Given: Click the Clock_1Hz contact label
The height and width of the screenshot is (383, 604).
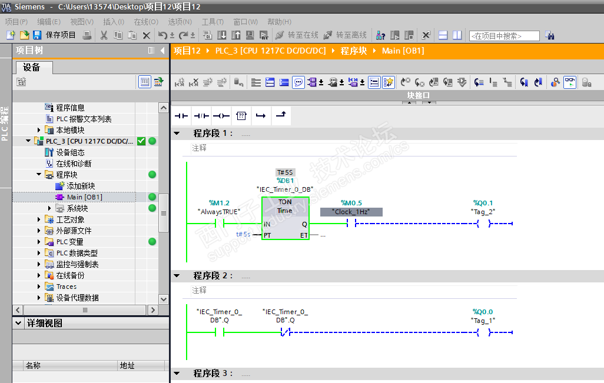Looking at the screenshot, I should point(351,212).
